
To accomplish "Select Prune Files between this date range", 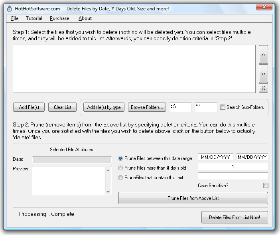I will click(121, 158).
